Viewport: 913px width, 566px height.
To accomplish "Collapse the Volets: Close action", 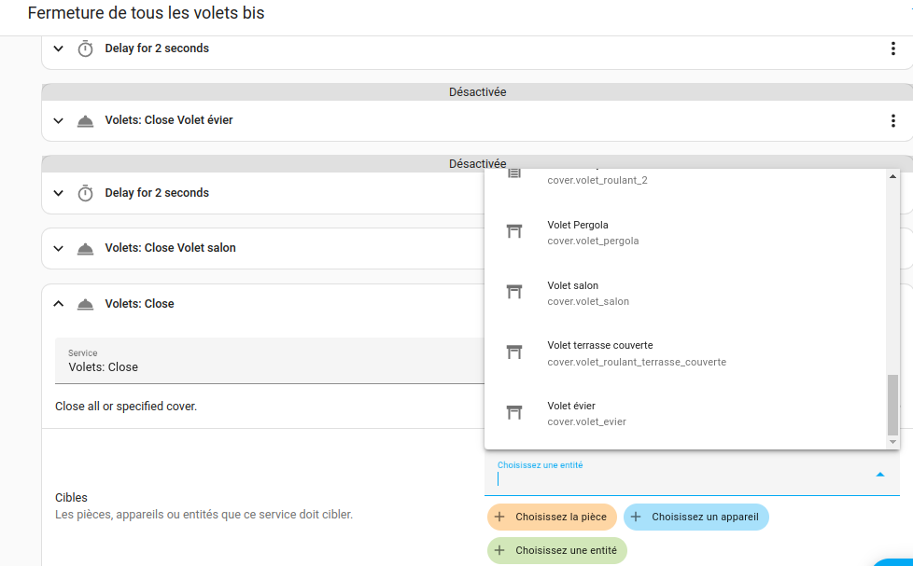I will click(59, 304).
